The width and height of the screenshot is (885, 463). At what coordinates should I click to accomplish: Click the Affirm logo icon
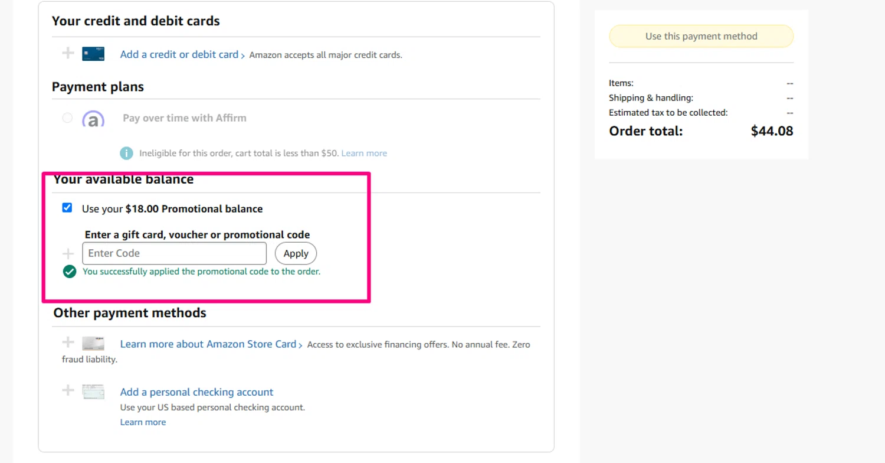pyautogui.click(x=93, y=119)
